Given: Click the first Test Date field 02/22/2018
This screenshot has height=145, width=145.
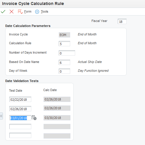Looking at the screenshot, I should (20, 99).
